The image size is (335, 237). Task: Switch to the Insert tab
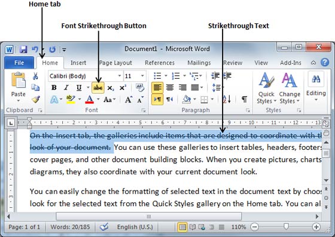pyautogui.click(x=78, y=63)
